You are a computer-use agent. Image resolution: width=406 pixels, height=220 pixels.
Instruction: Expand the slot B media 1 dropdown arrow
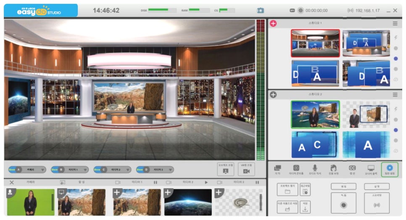[85, 170]
